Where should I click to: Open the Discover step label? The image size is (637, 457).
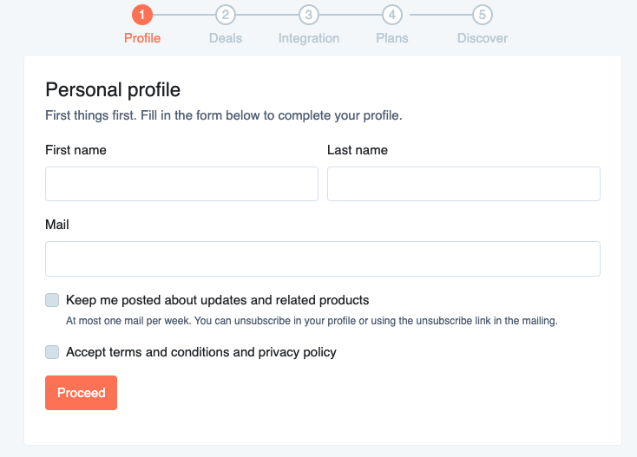[x=483, y=38]
